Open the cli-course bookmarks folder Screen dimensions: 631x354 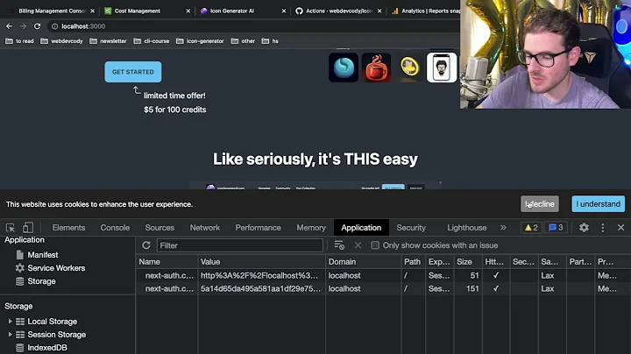click(151, 41)
